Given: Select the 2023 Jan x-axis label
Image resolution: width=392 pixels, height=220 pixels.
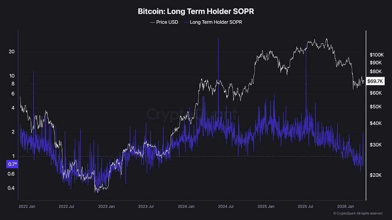Looking at the screenshot, I should [x=106, y=207].
